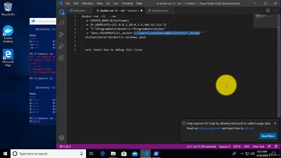The width and height of the screenshot is (281, 158).
Task: Open the View menu
Action: [100, 4]
